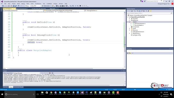Click Show All Files in Solution Explorer
174x98 pixels.
[144, 11]
